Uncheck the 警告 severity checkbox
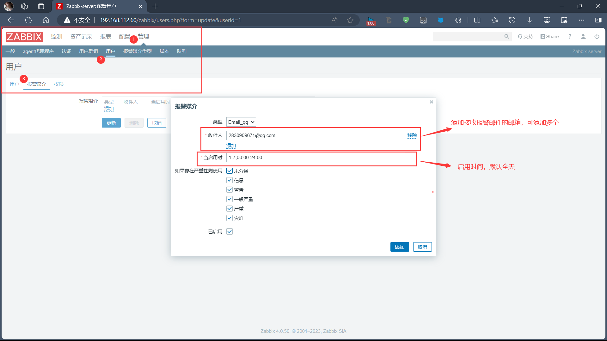 pyautogui.click(x=230, y=190)
